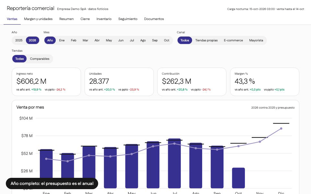The image size is (311, 194).
Task: Choose the full-year Año option under Mes
Action: tap(50, 40)
